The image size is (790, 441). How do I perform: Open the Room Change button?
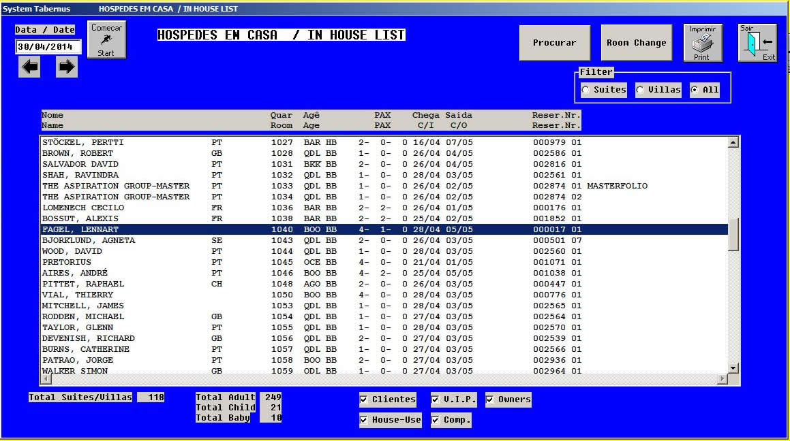636,43
